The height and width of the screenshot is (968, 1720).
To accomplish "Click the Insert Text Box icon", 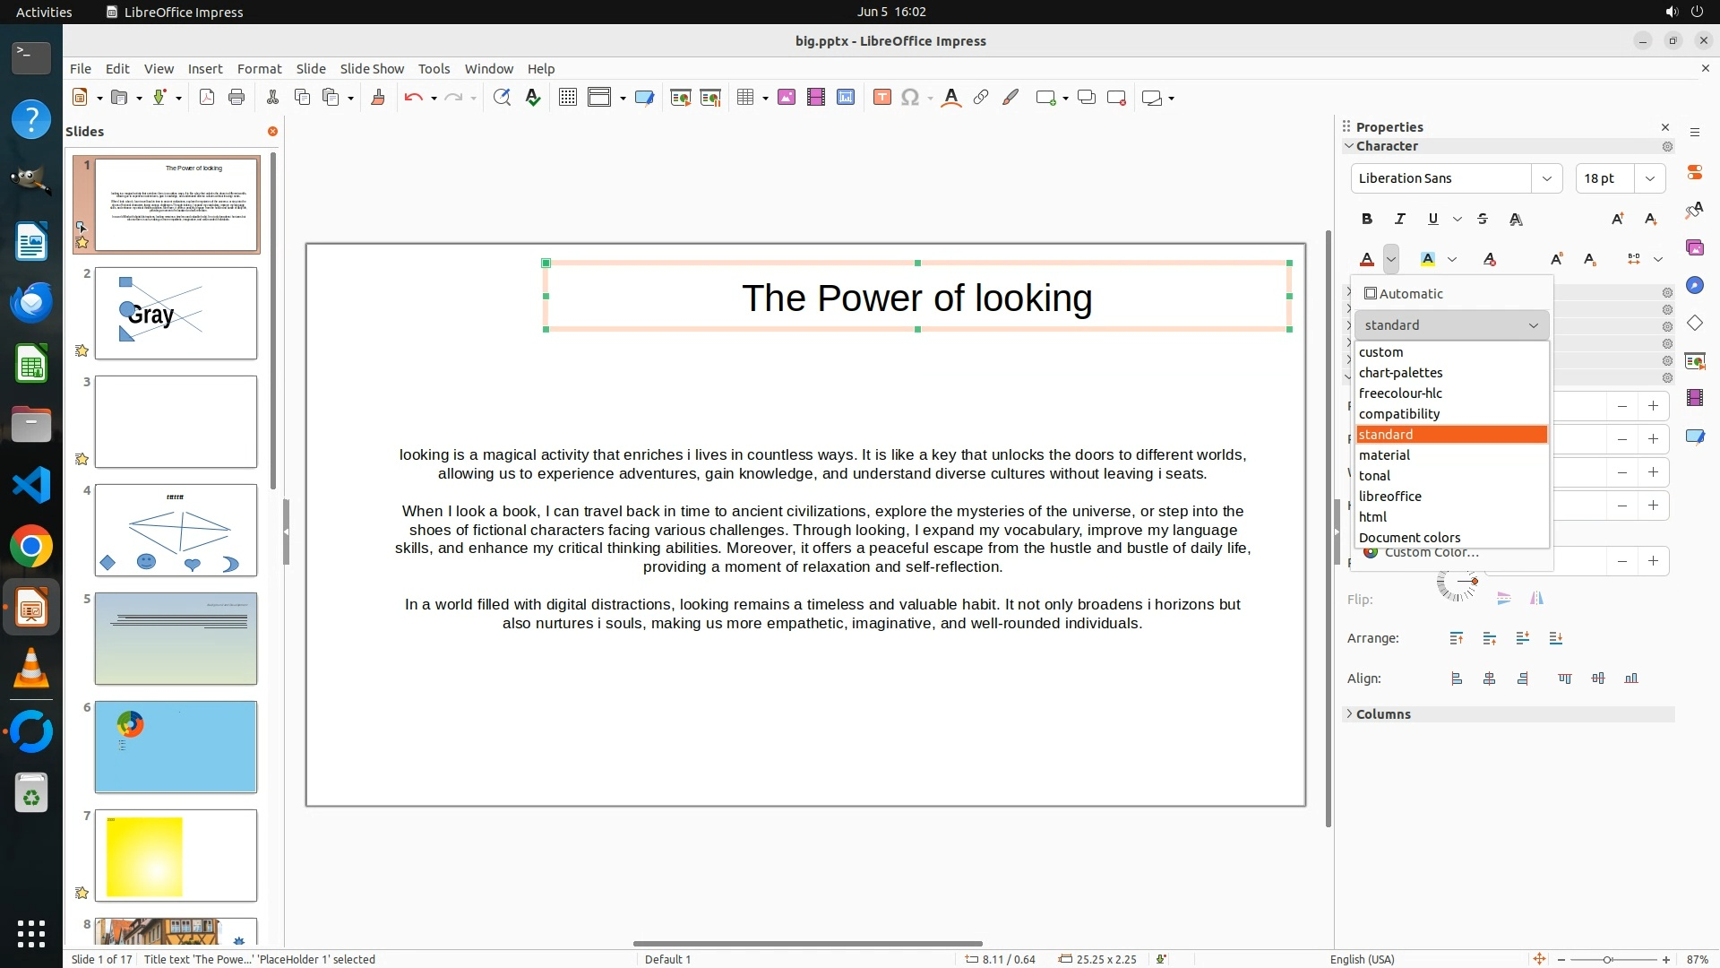I will click(x=881, y=98).
